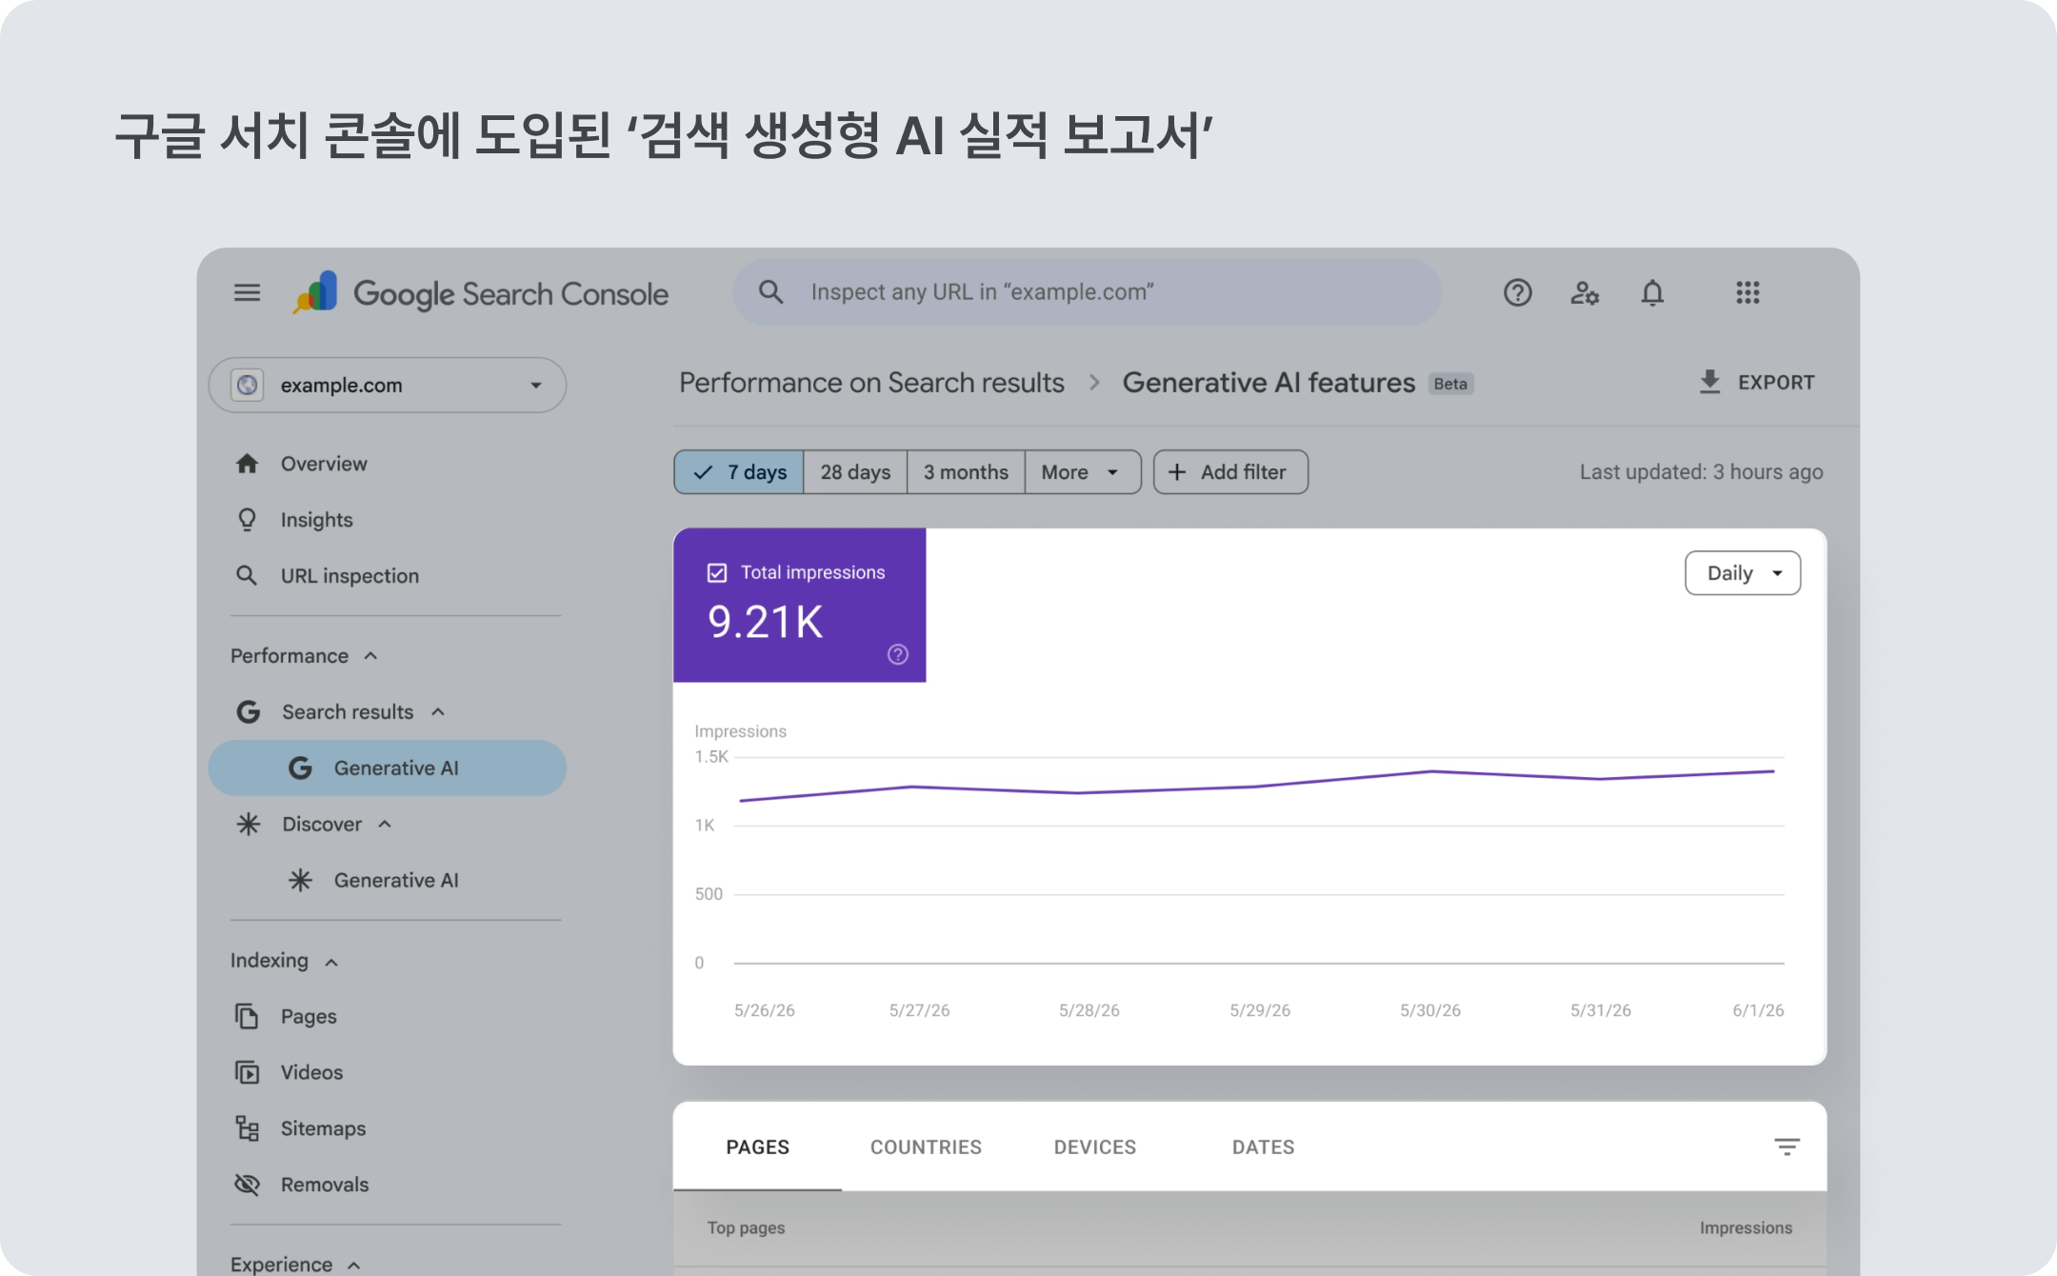The width and height of the screenshot is (2057, 1276).
Task: Click the example.com property globe icon
Action: [248, 385]
